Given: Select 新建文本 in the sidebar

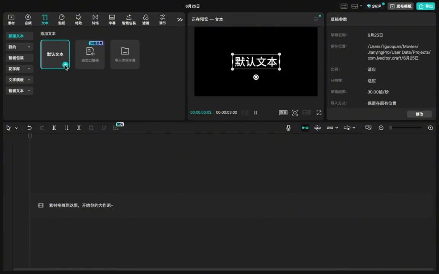Looking at the screenshot, I should (19, 36).
